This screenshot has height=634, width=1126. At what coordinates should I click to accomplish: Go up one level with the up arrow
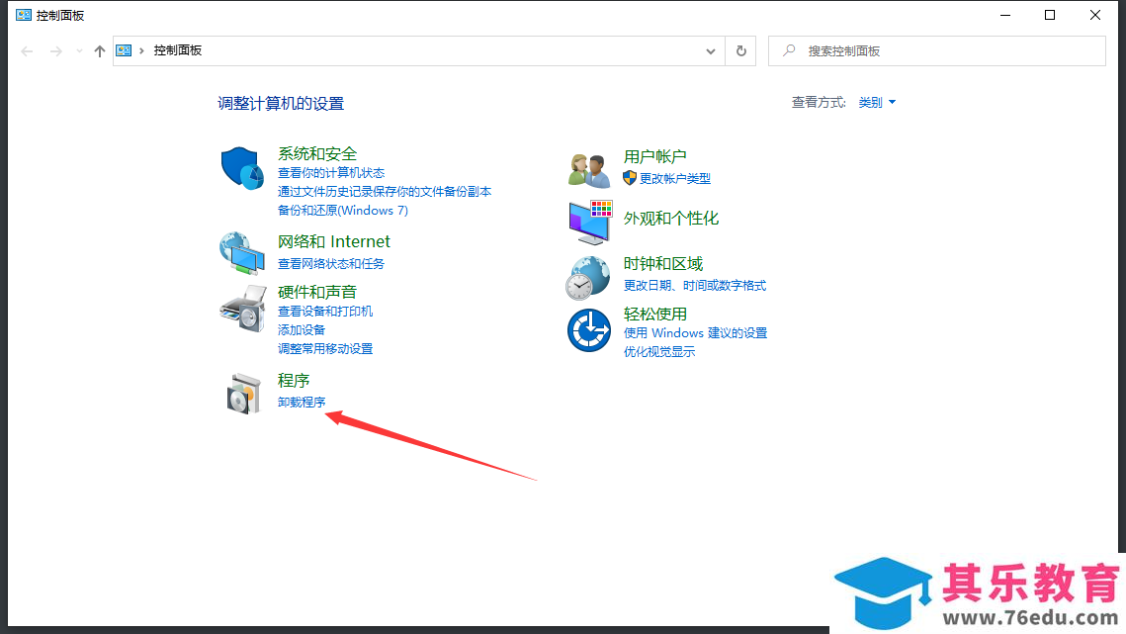coord(100,51)
